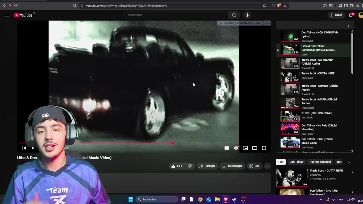Open playlist options three-dot menu
This screenshot has height=204, width=363.
[x=349, y=25]
